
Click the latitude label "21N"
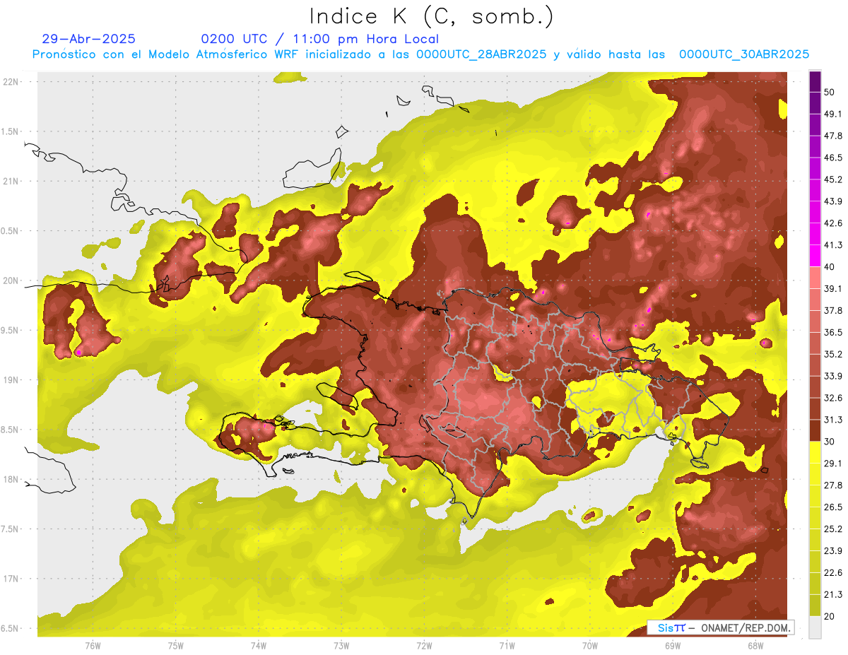[11, 181]
